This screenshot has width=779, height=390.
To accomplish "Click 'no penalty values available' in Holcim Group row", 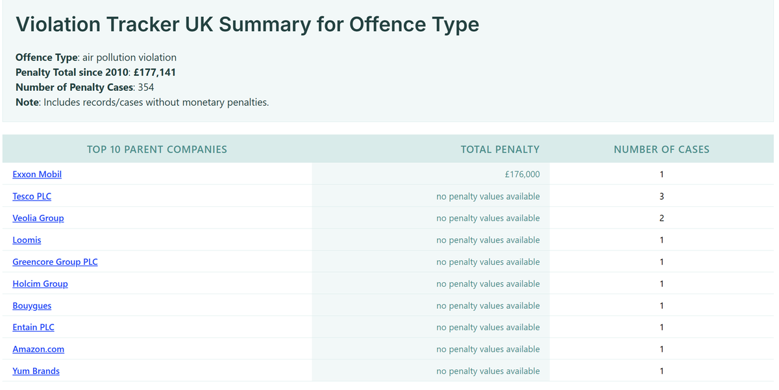I will [x=488, y=284].
